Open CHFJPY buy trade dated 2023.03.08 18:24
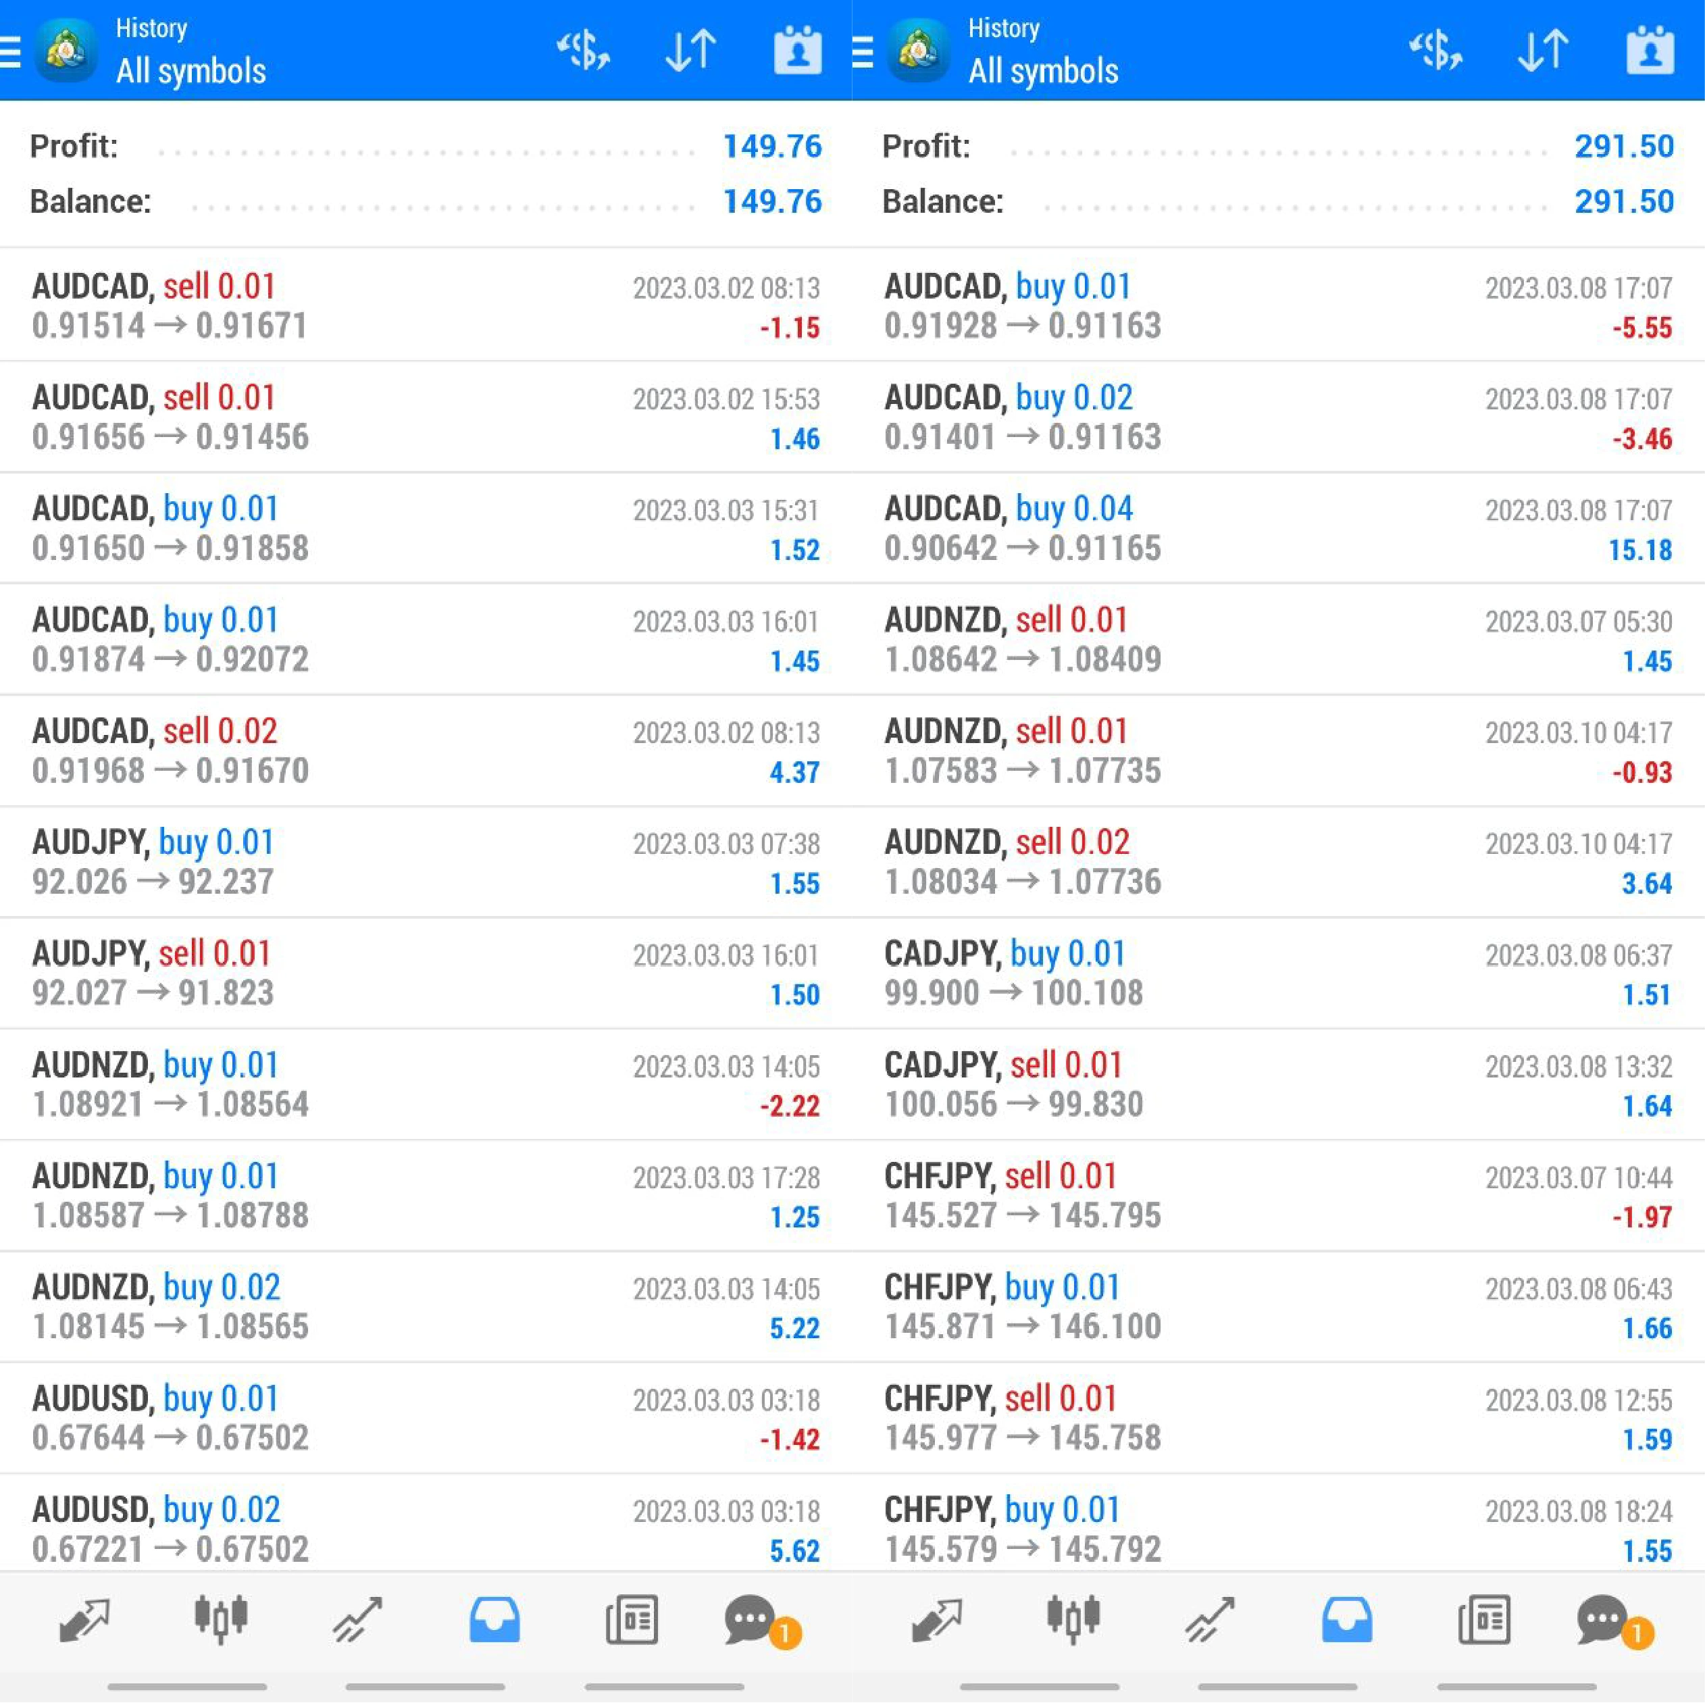The width and height of the screenshot is (1705, 1703). pos(1279,1523)
